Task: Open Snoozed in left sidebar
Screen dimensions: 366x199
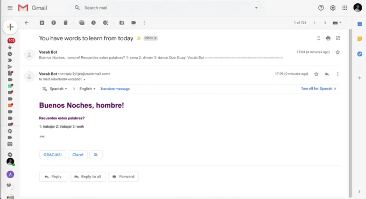Action: click(10, 54)
